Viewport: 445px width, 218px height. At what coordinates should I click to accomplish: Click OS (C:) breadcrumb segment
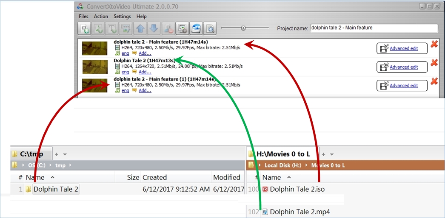pos(37,165)
